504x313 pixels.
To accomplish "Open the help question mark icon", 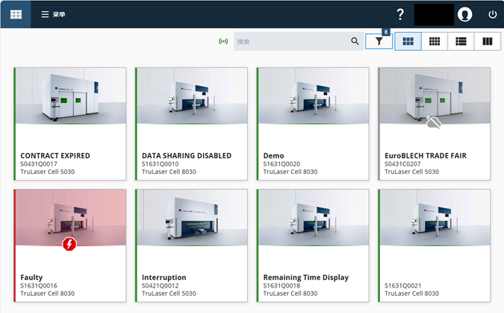I will pos(400,14).
